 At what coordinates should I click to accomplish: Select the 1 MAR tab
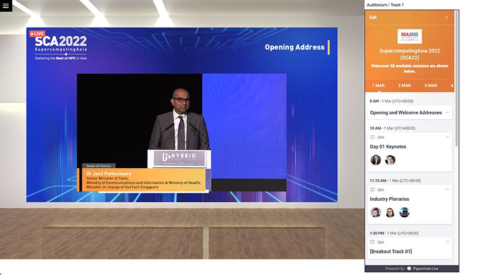(378, 85)
